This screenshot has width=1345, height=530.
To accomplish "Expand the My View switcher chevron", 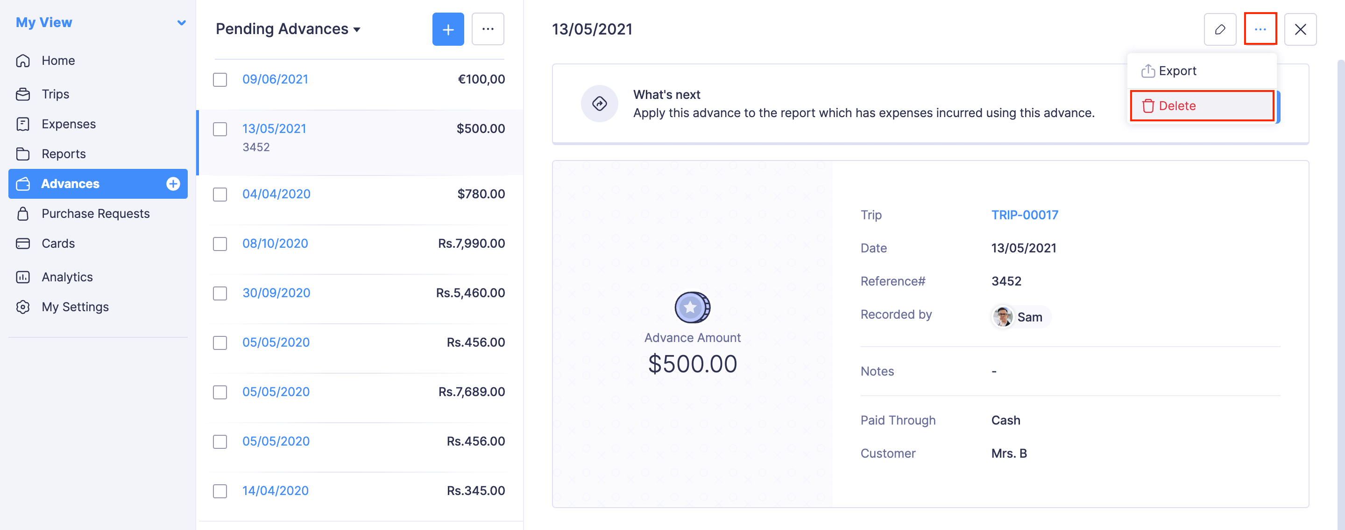I will [181, 22].
